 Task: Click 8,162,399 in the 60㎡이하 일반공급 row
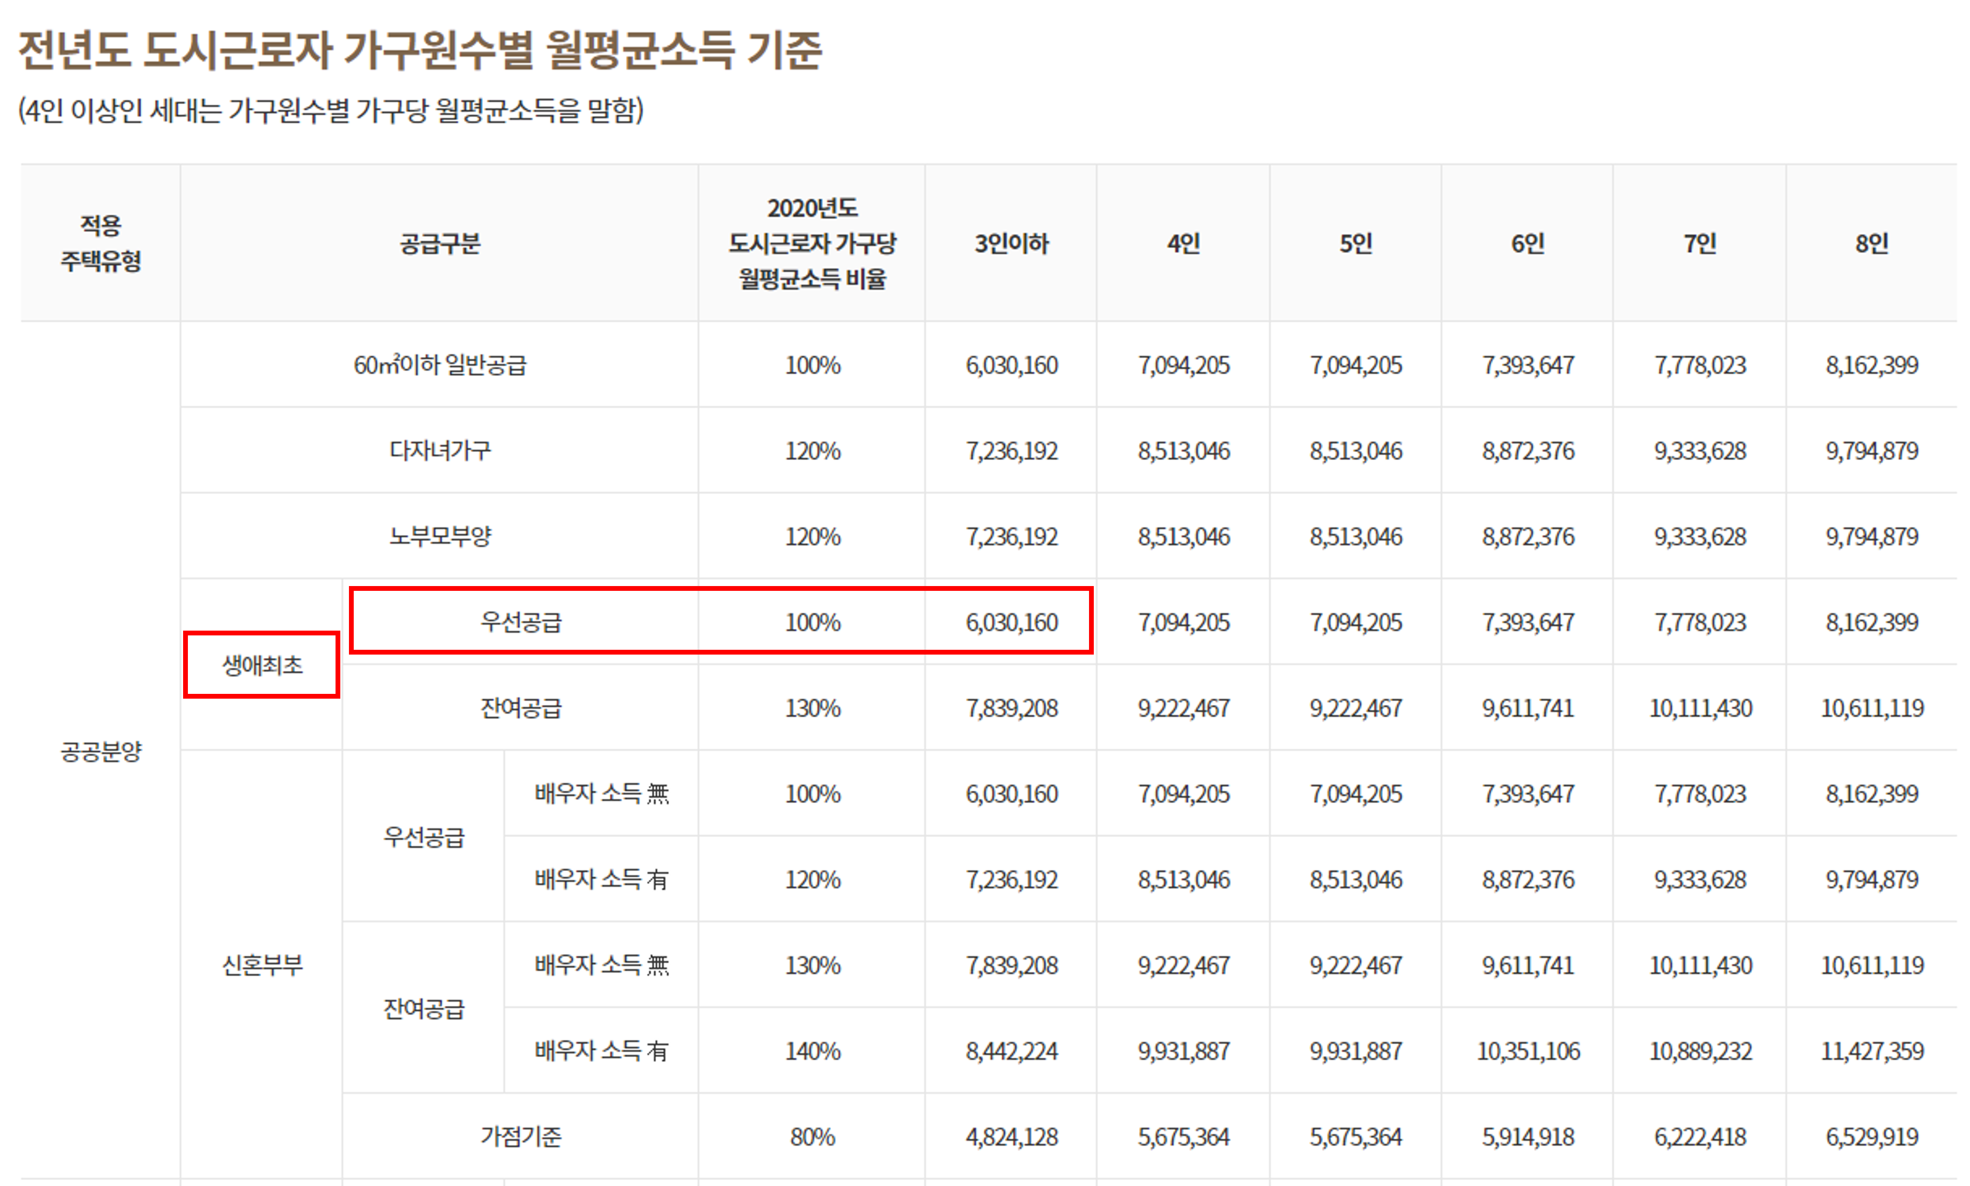coord(1872,365)
